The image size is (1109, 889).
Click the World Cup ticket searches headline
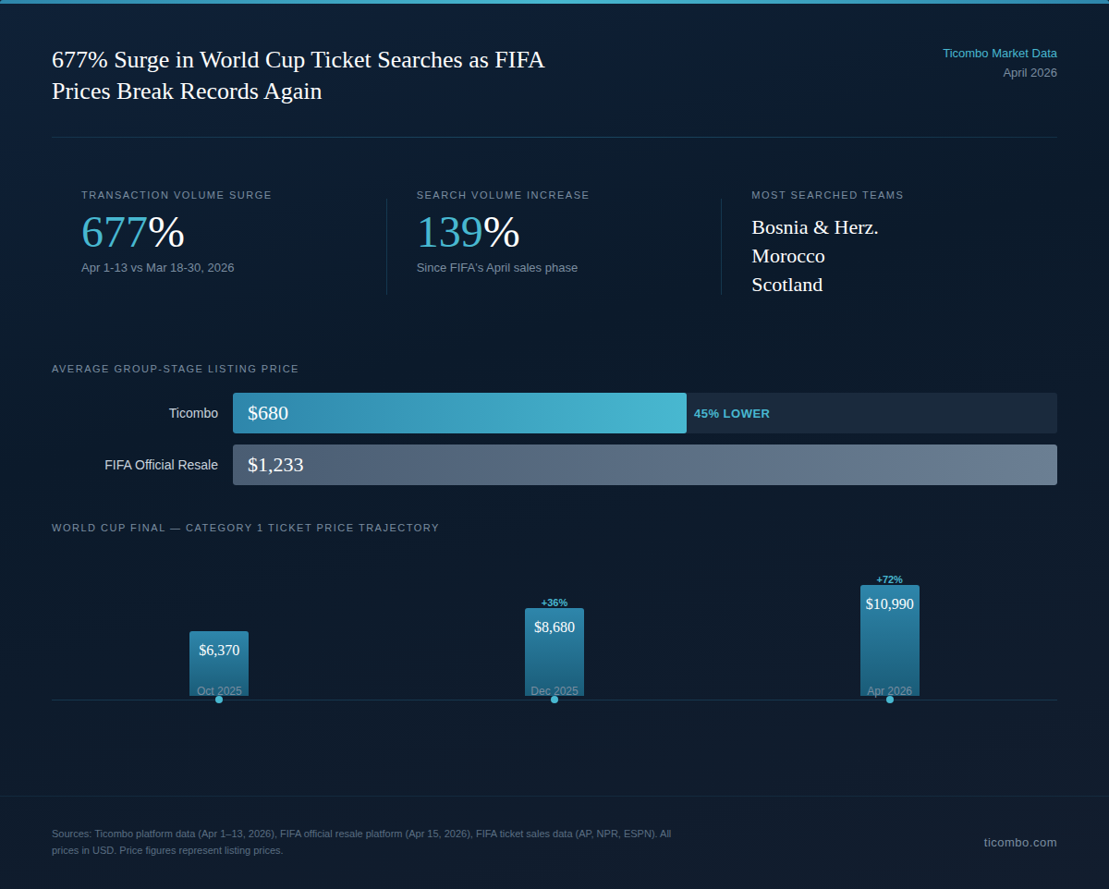coord(298,76)
